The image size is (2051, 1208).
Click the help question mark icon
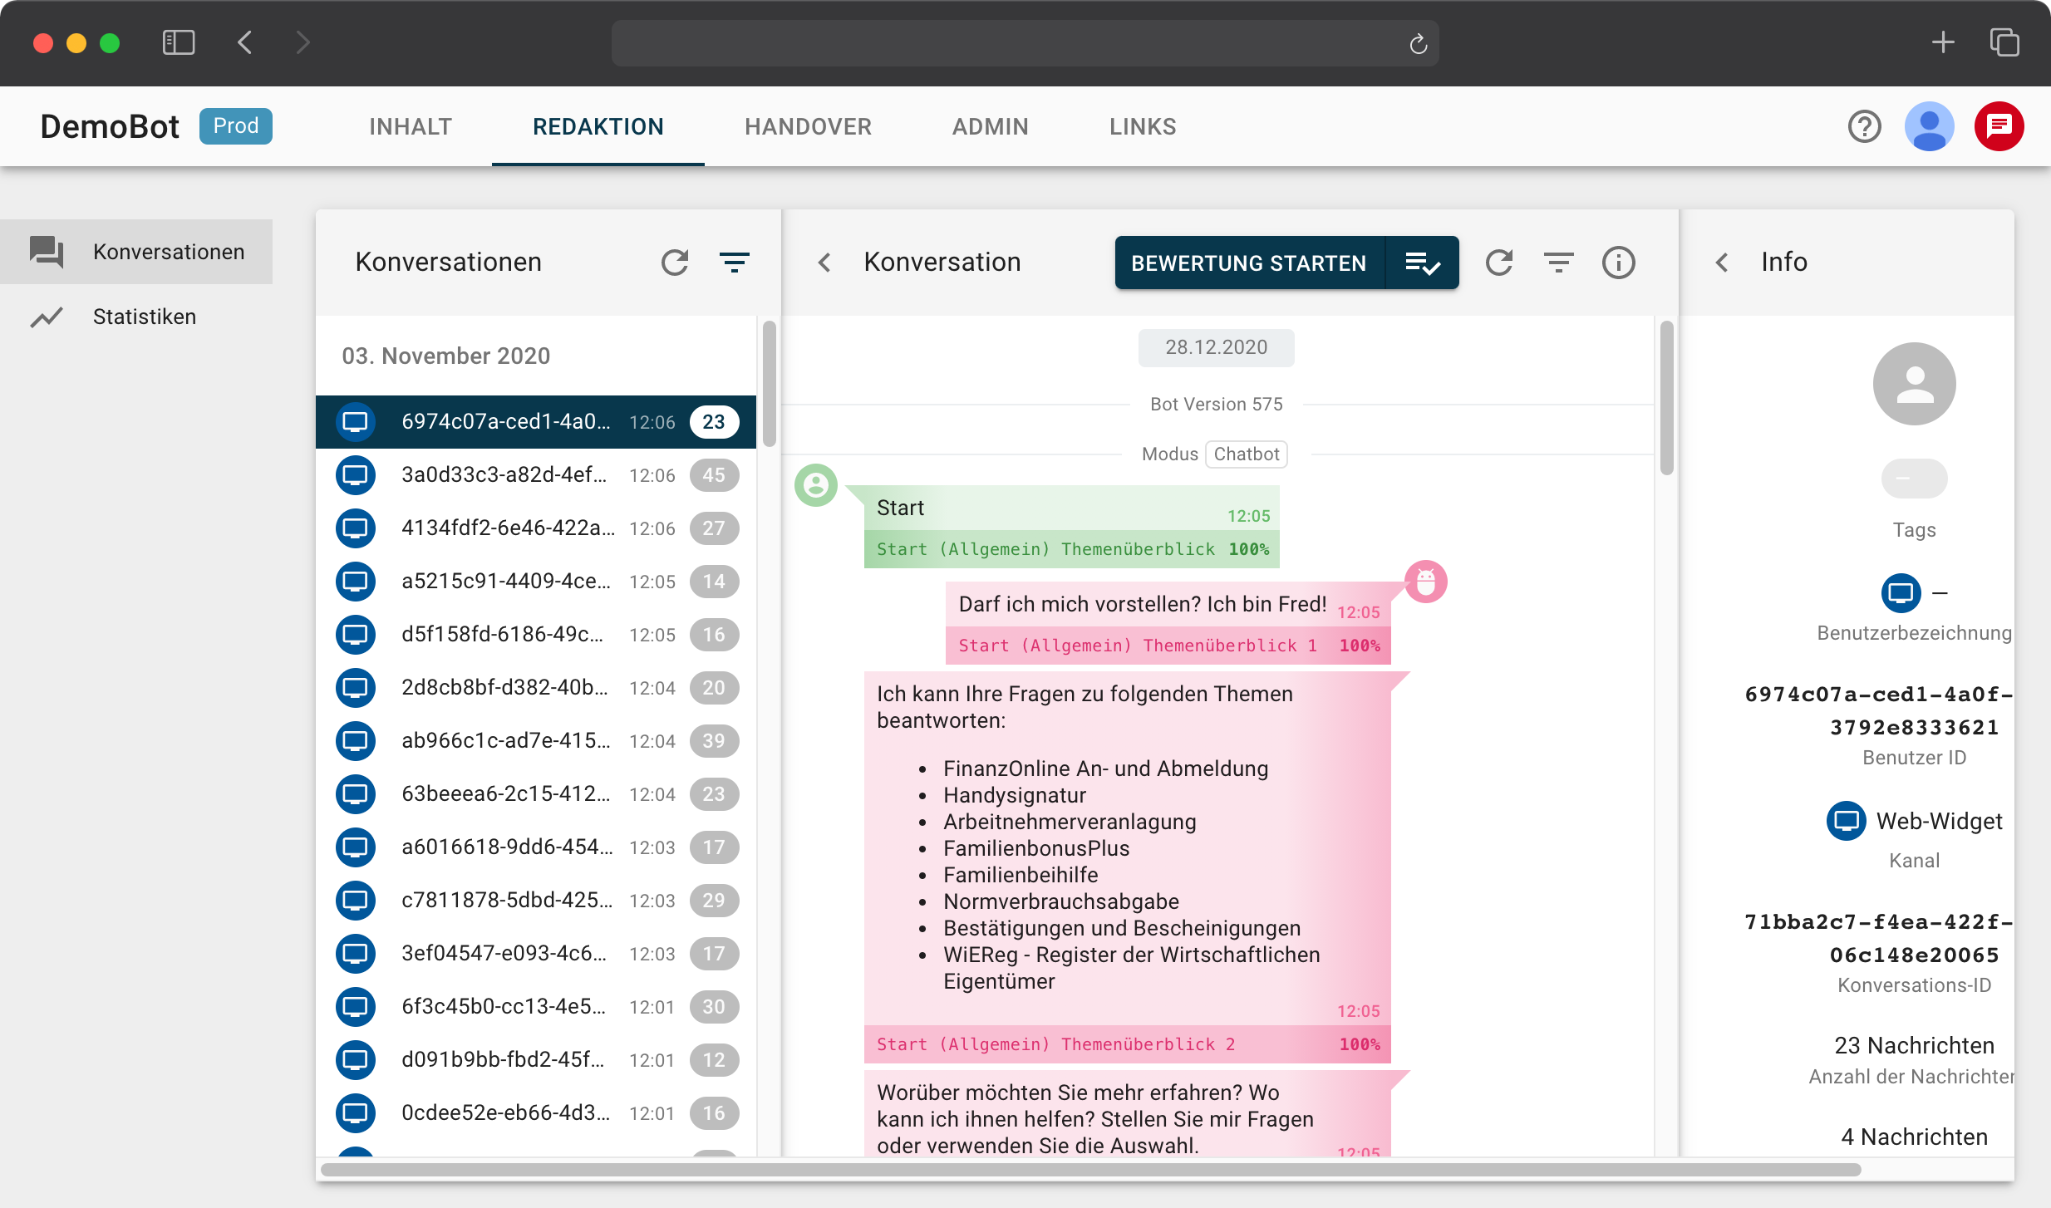1864,126
